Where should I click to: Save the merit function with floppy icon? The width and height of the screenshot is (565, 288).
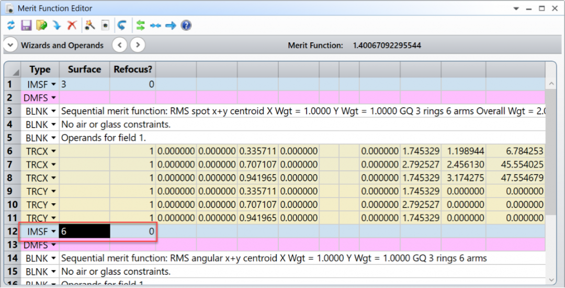click(26, 25)
